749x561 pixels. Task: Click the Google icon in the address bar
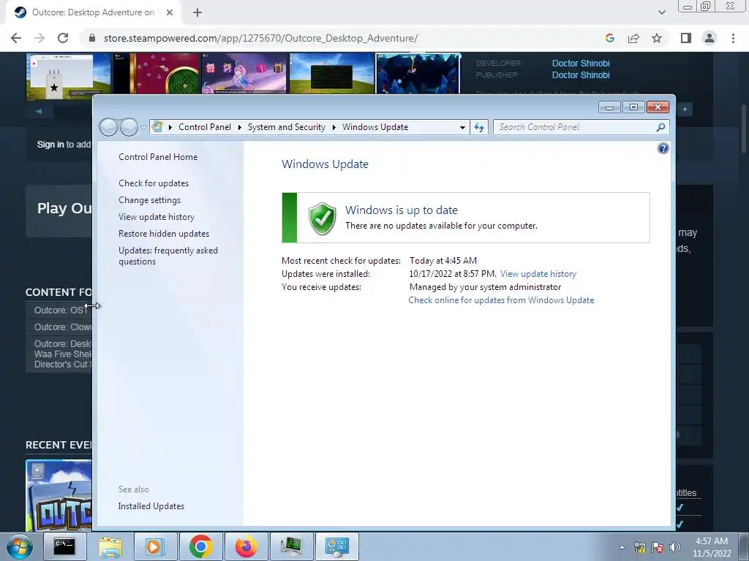[x=609, y=38]
